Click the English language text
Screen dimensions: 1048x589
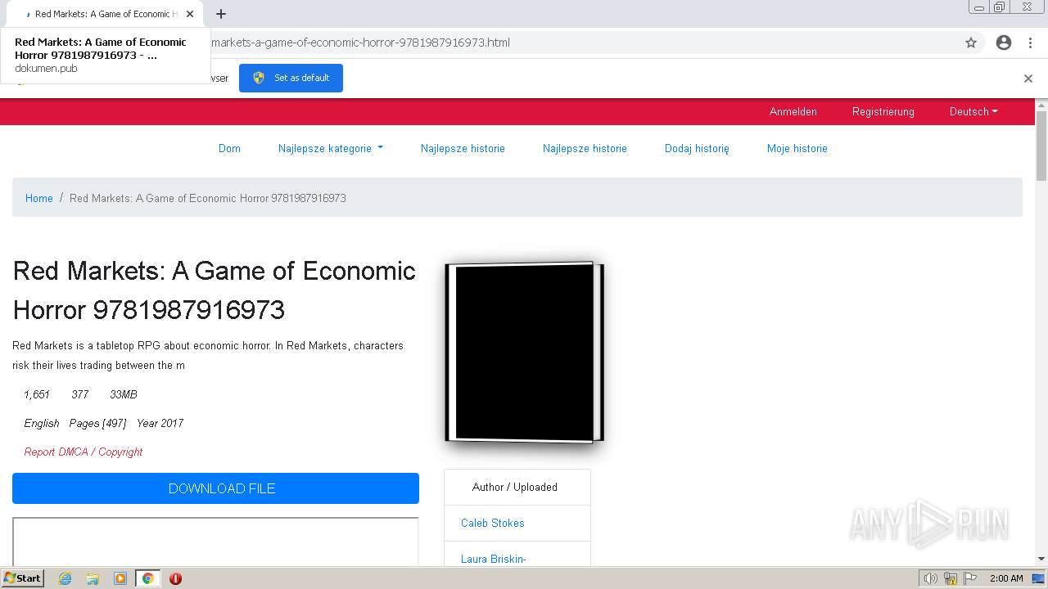42,423
